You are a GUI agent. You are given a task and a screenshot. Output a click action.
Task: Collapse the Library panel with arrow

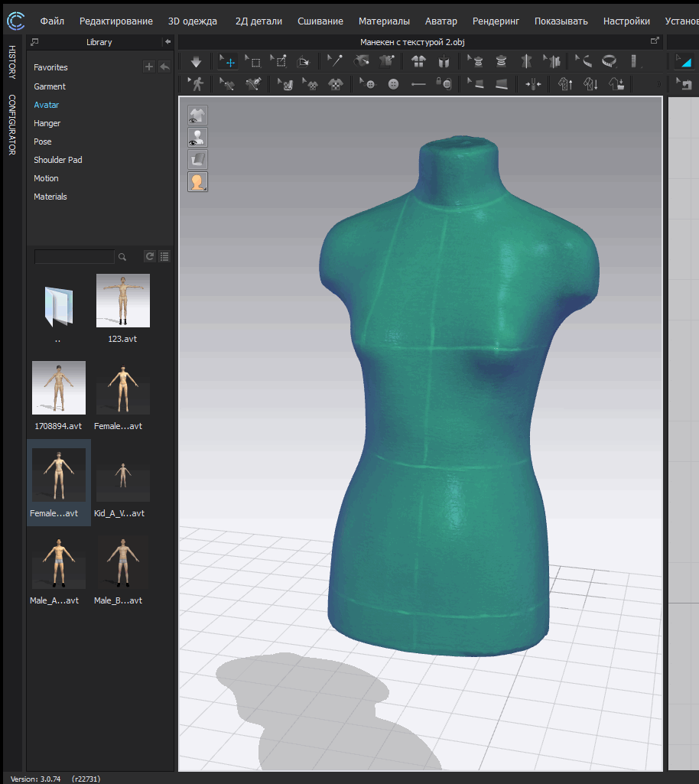point(167,42)
